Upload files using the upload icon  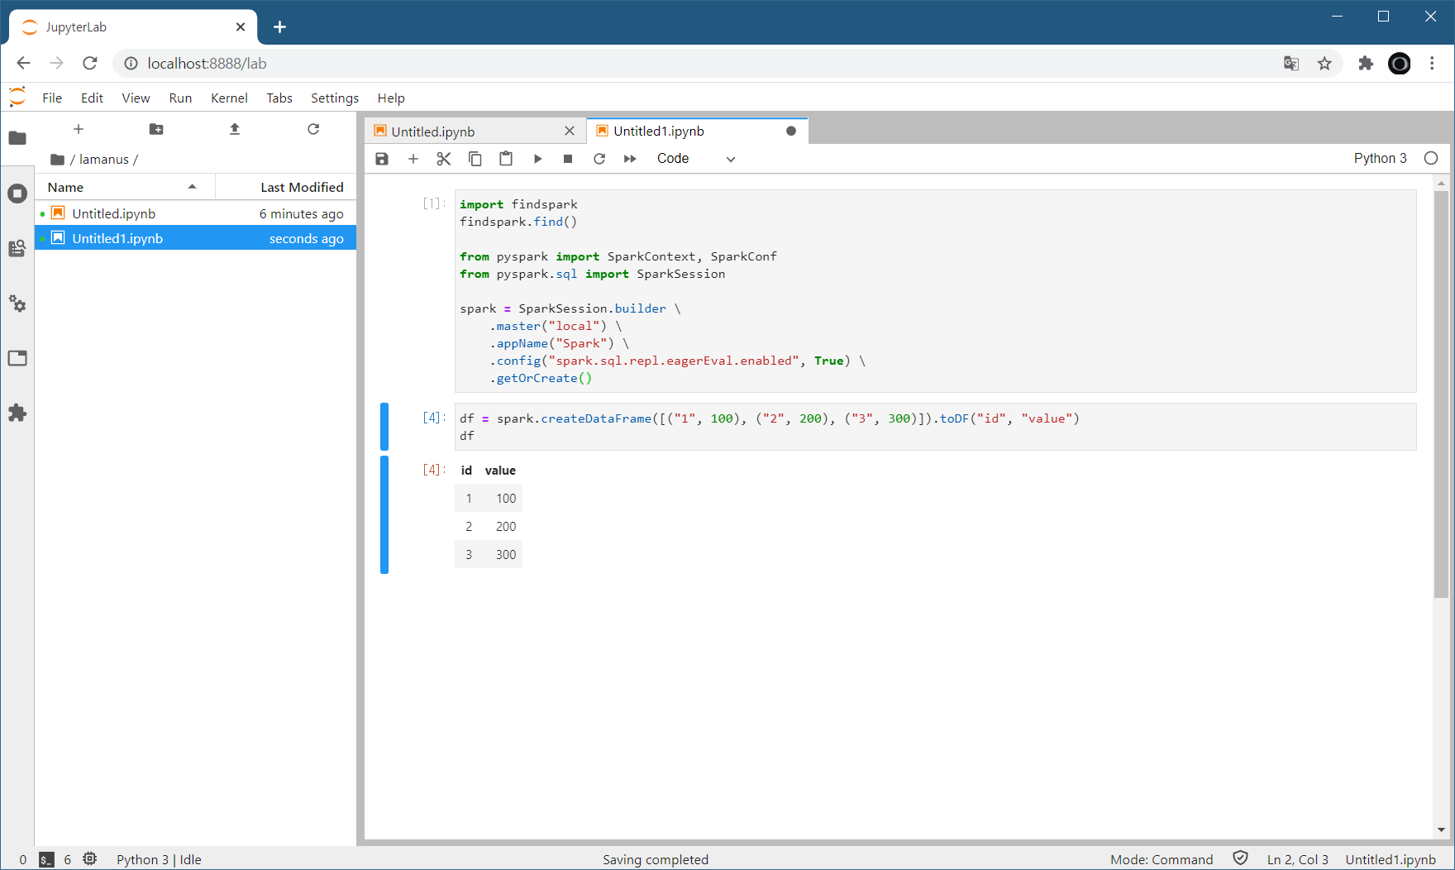(235, 129)
